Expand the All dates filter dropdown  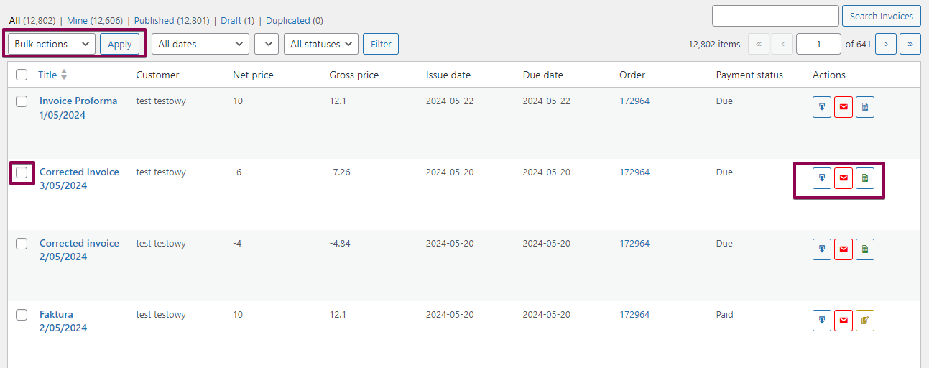(x=200, y=44)
